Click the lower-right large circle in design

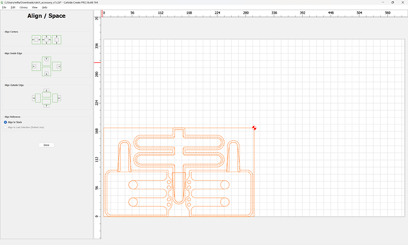click(225, 202)
